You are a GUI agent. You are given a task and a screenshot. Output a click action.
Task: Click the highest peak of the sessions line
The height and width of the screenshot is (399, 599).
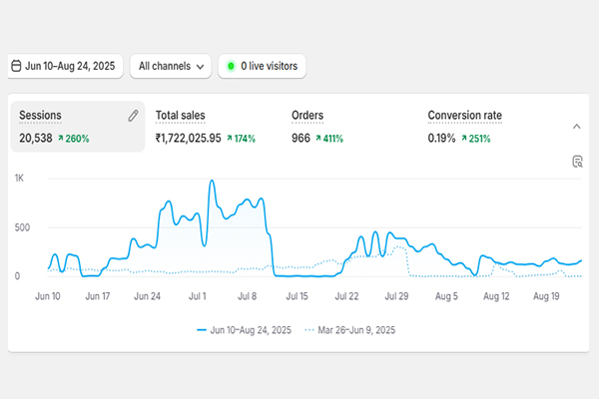click(x=212, y=182)
